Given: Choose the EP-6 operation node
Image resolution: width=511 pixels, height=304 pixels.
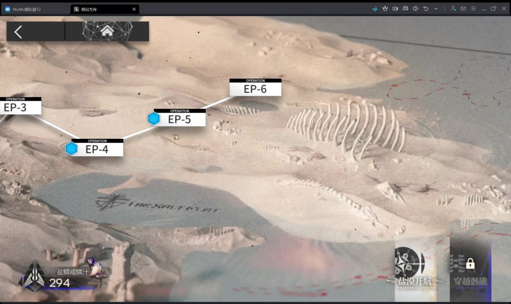Looking at the screenshot, I should click(255, 87).
